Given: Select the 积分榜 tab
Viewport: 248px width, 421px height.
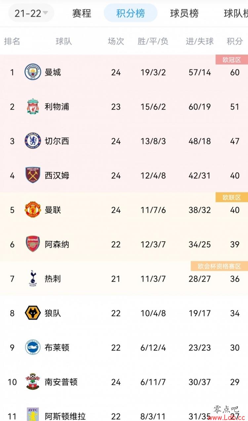Looking at the screenshot, I should pyautogui.click(x=131, y=13).
